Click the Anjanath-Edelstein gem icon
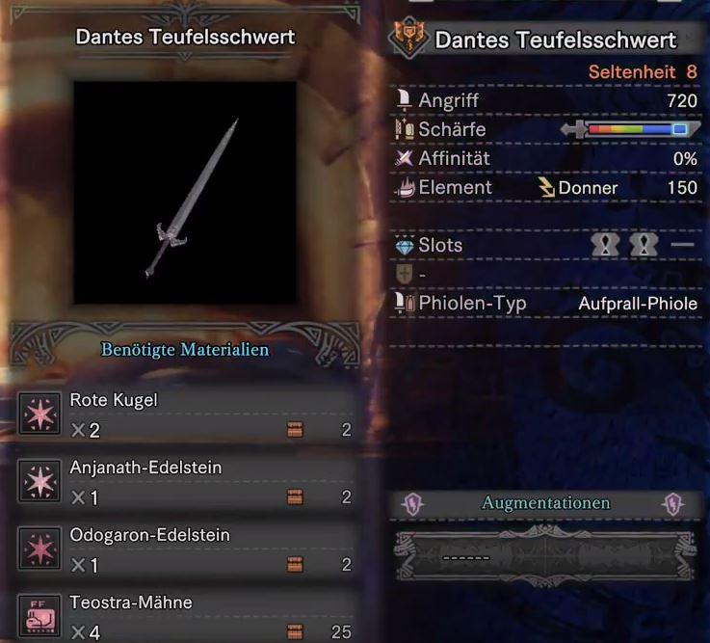The height and width of the screenshot is (643, 710). point(39,481)
